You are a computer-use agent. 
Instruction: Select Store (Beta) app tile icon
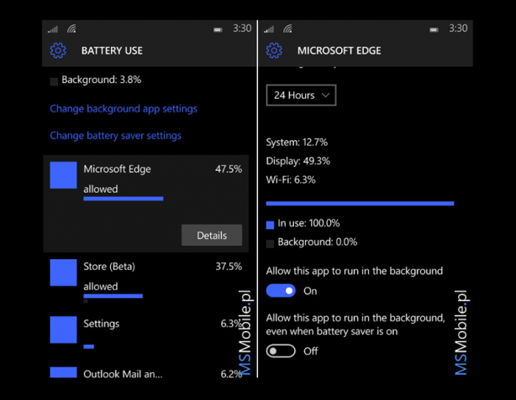tap(63, 273)
